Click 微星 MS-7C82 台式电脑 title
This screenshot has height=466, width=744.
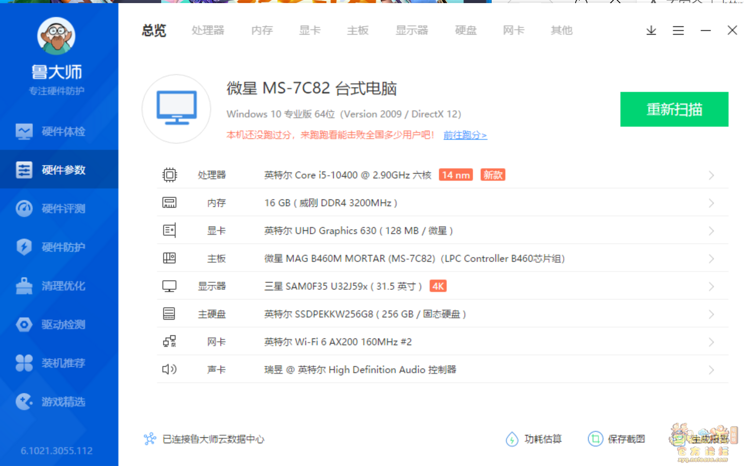[x=312, y=89]
